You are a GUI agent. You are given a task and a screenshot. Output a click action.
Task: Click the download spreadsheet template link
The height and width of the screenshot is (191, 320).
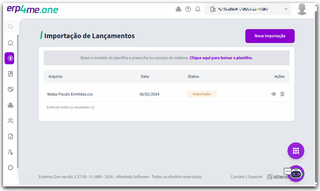point(221,58)
